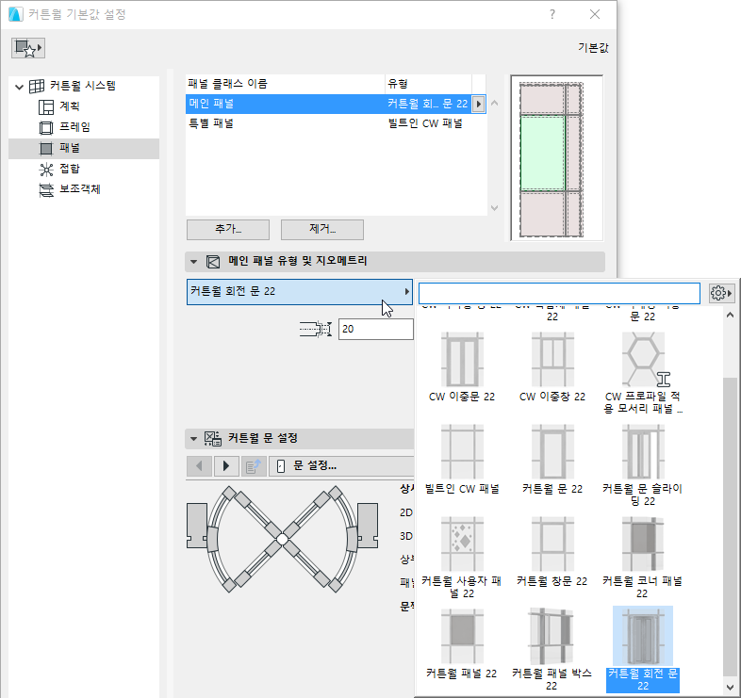741x698 pixels.
Task: Select the 특별 패널 row
Action: coord(336,123)
